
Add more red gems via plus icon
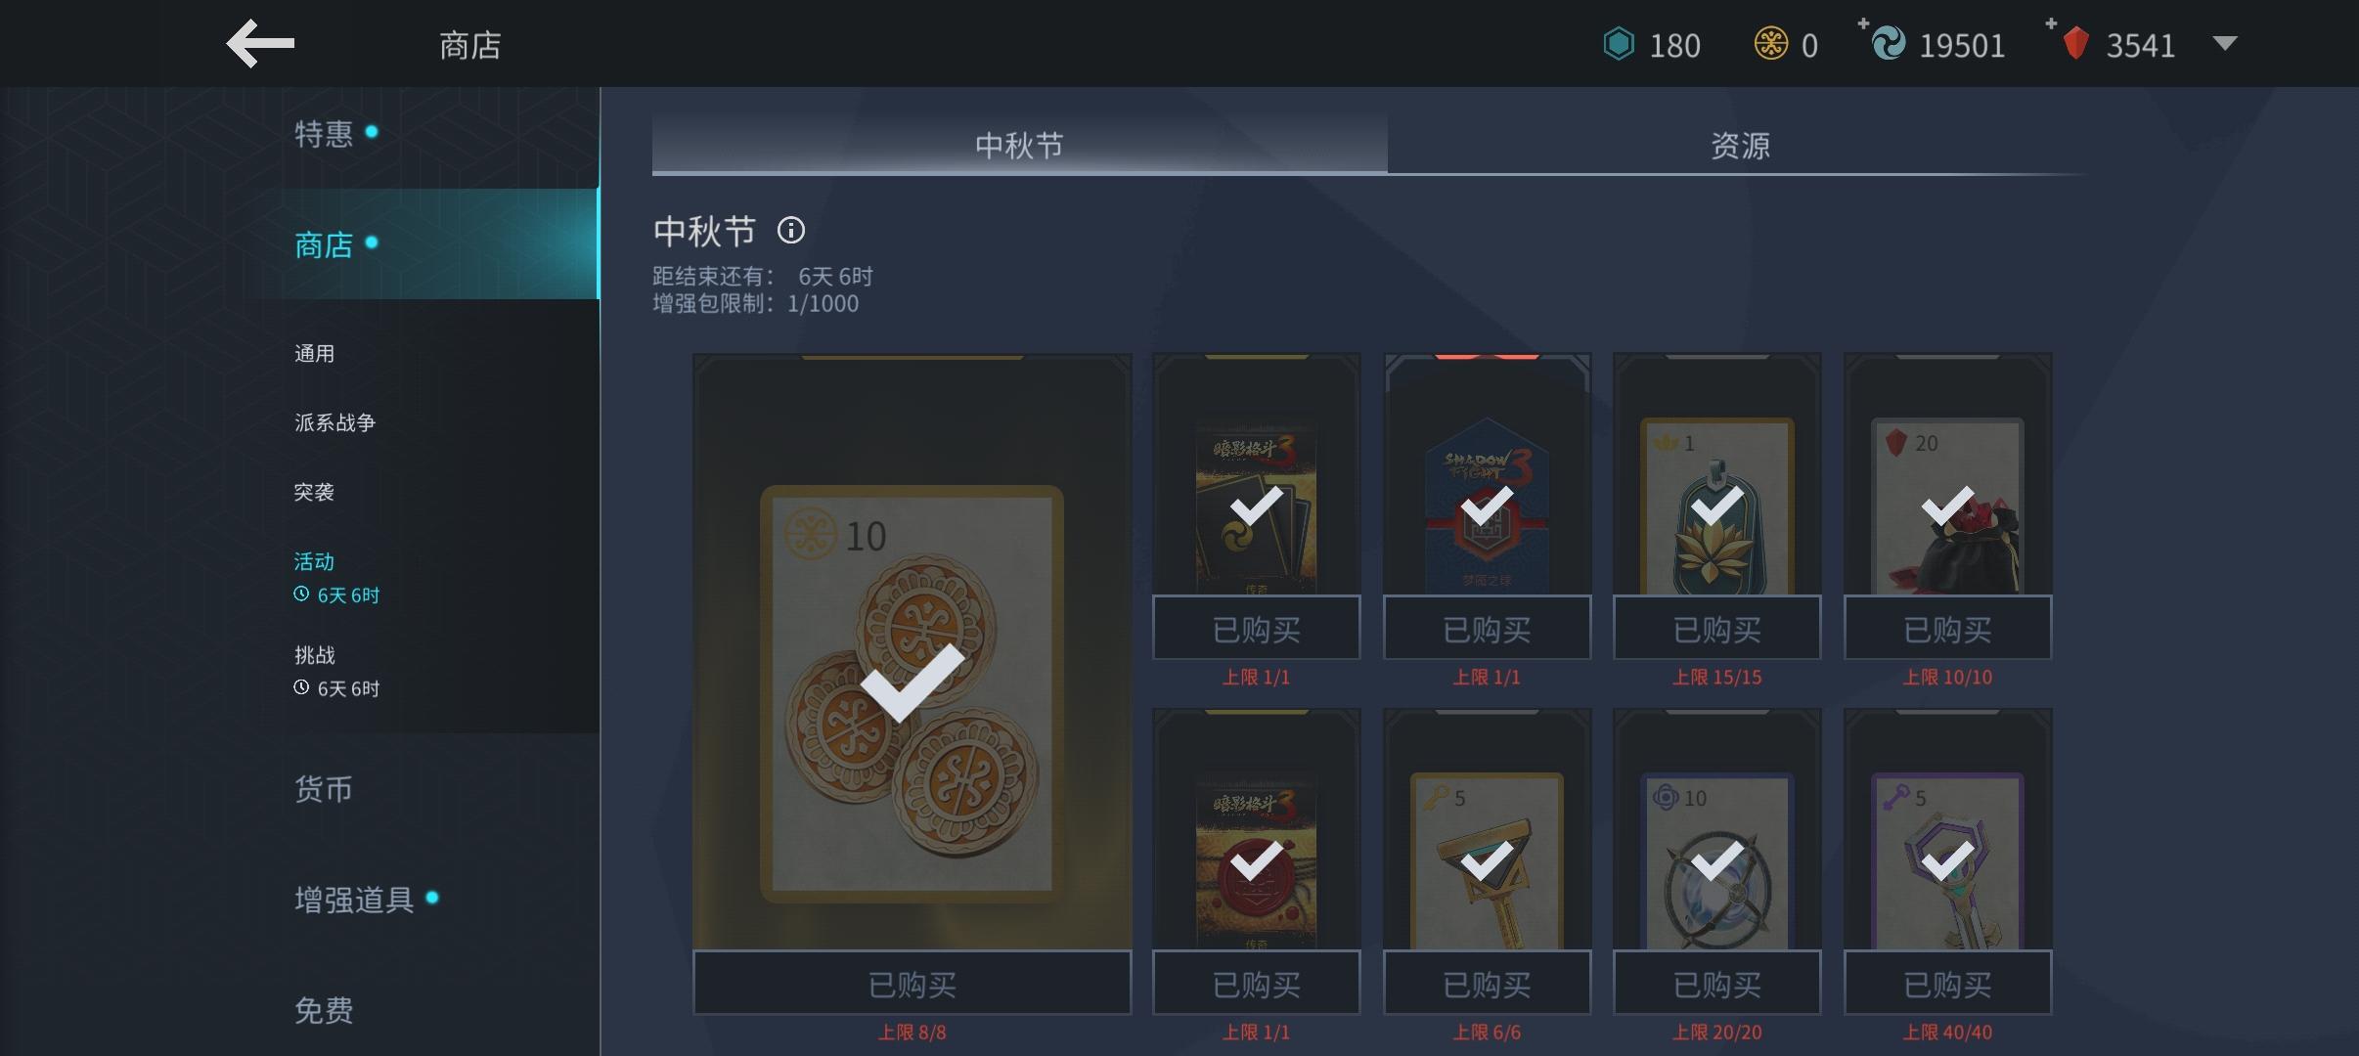point(2051,23)
